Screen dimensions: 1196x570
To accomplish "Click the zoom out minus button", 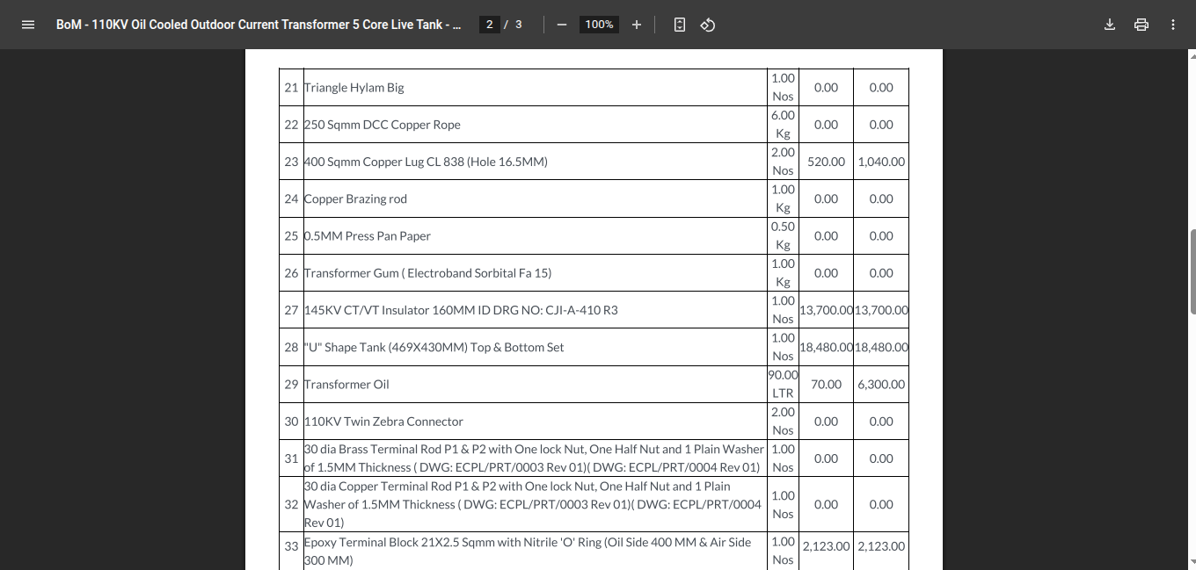I will (x=561, y=25).
